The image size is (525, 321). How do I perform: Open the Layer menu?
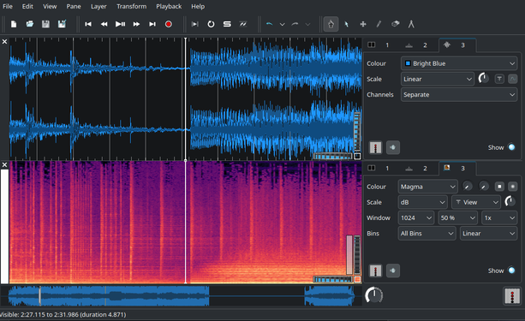pos(98,6)
